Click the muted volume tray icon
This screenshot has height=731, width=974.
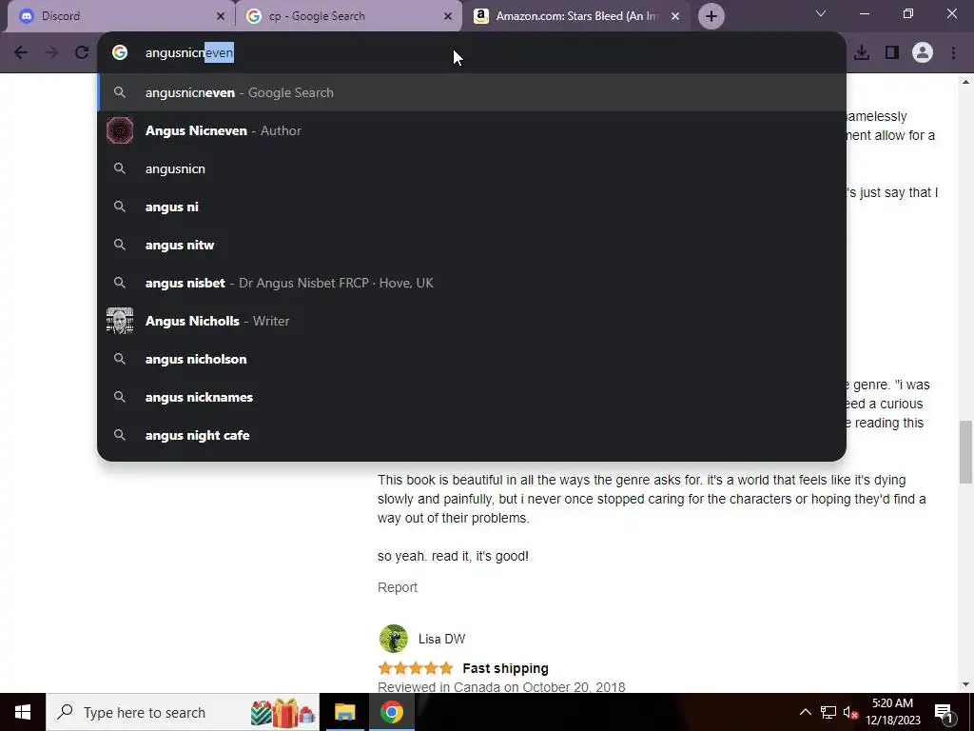coord(850,712)
